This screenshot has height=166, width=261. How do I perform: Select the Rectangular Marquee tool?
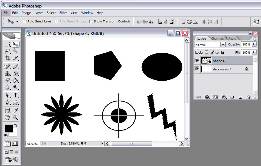[x=7, y=44]
